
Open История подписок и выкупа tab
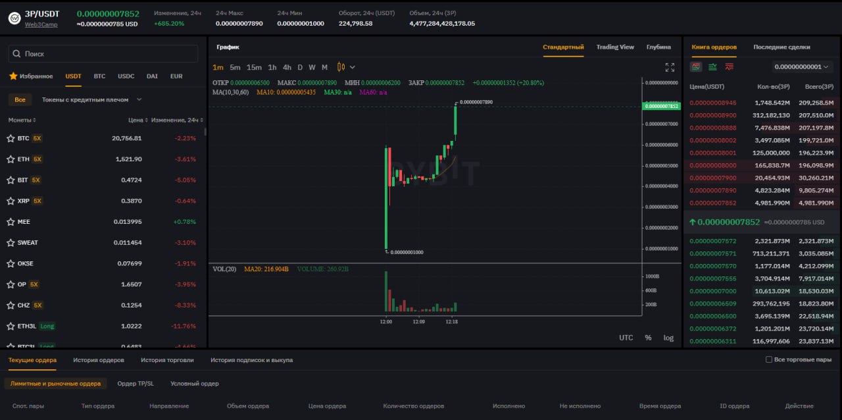click(x=251, y=360)
